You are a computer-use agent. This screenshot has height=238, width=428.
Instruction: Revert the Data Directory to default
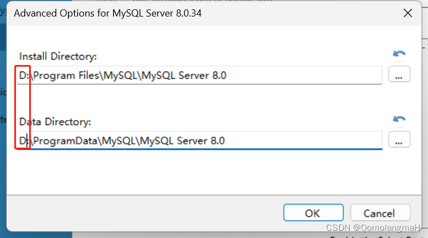[399, 119]
